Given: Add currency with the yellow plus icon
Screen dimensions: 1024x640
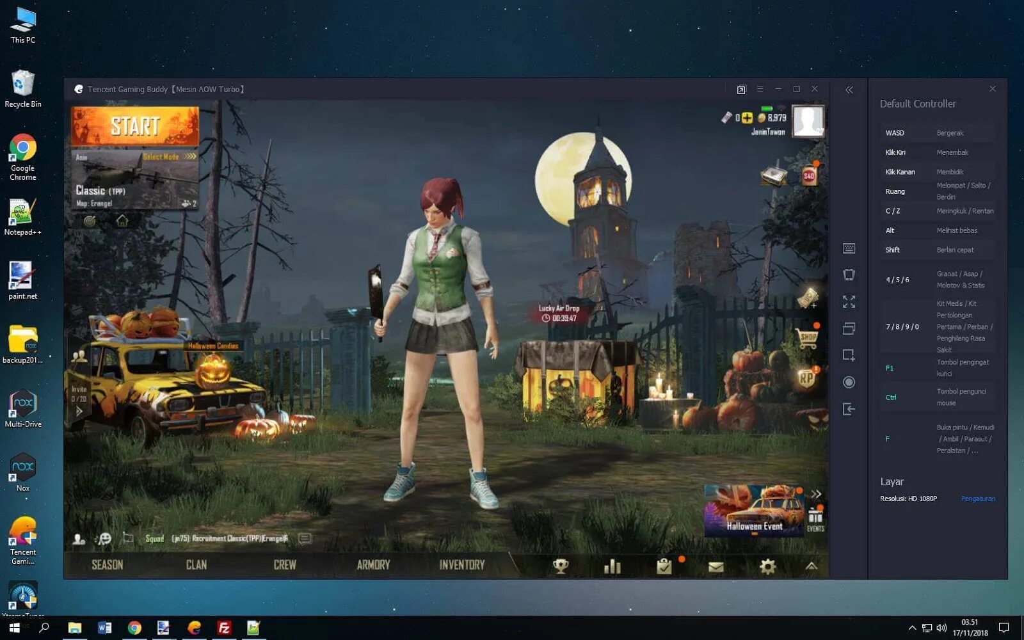Looking at the screenshot, I should [x=747, y=118].
